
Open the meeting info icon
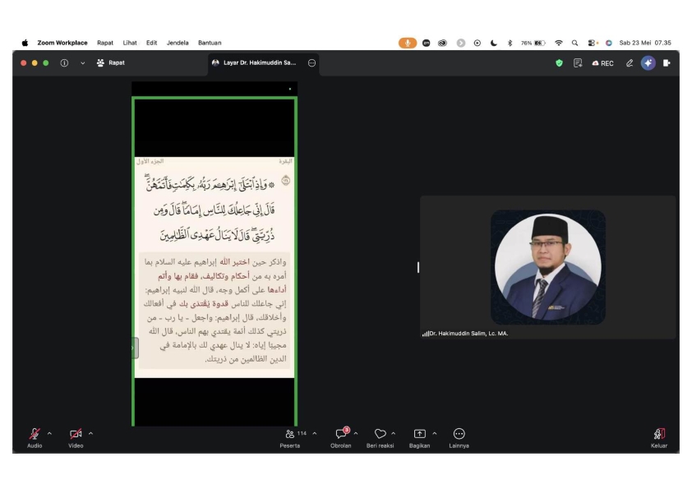tap(64, 62)
